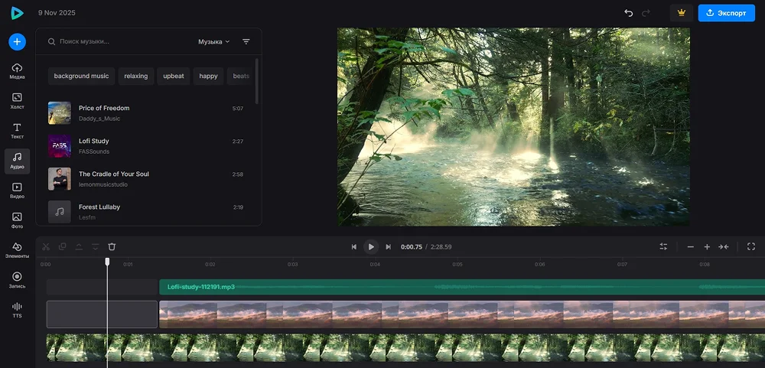Click the music list scrollbar

257,80
